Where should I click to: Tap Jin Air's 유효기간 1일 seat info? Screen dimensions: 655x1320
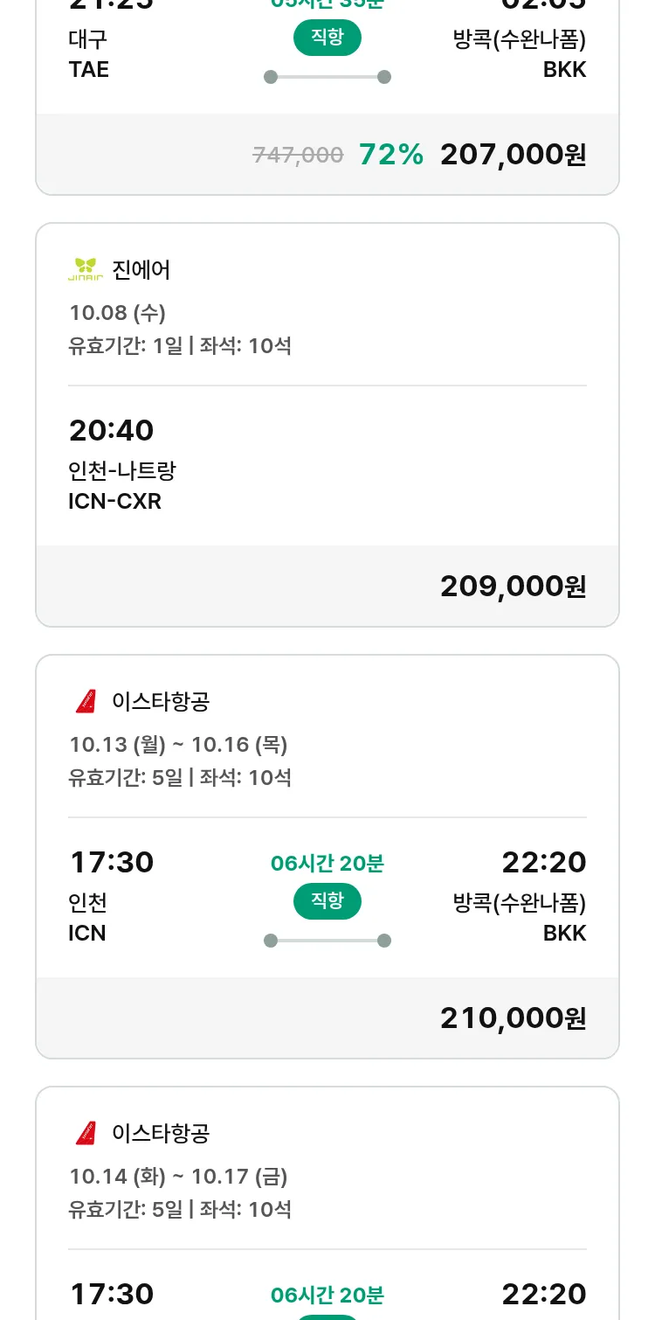point(180,345)
